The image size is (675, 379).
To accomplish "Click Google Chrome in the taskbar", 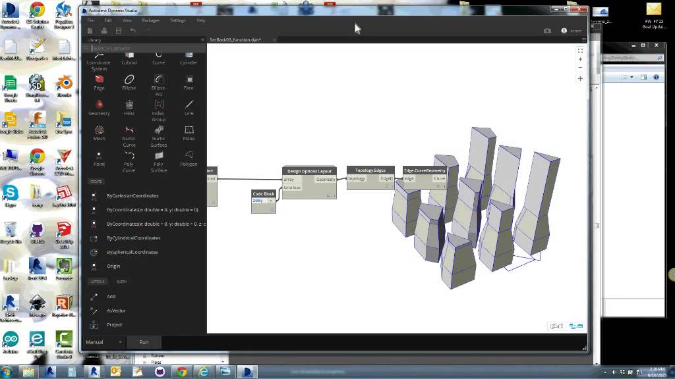I will point(182,372).
